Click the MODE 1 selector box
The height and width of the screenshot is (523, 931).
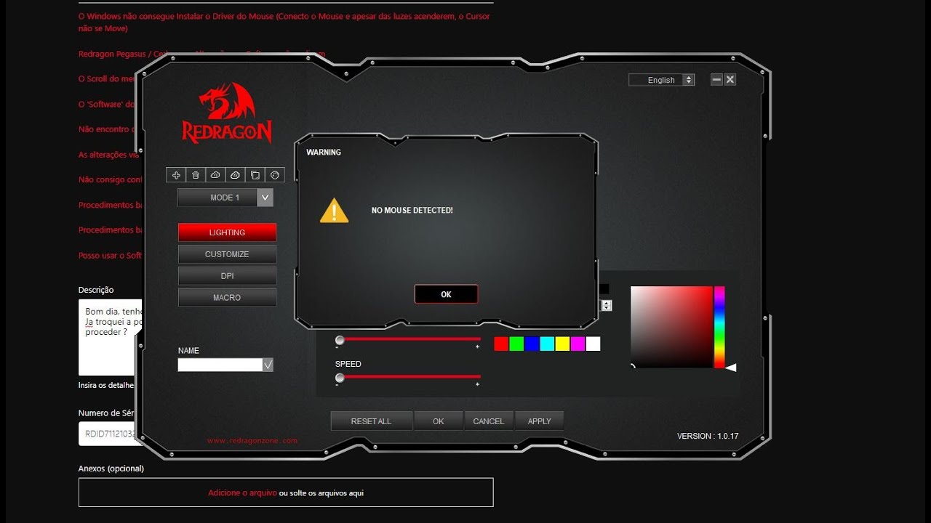point(225,197)
